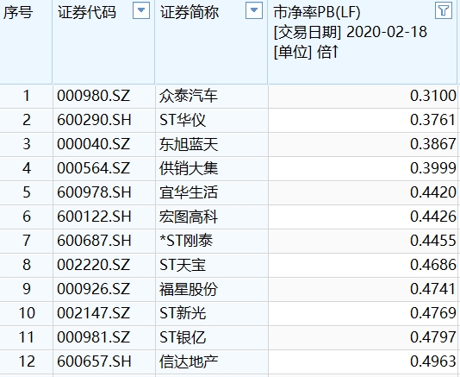The image size is (460, 377).
Task: Select the 信达地产 cell
Action: tap(212, 361)
